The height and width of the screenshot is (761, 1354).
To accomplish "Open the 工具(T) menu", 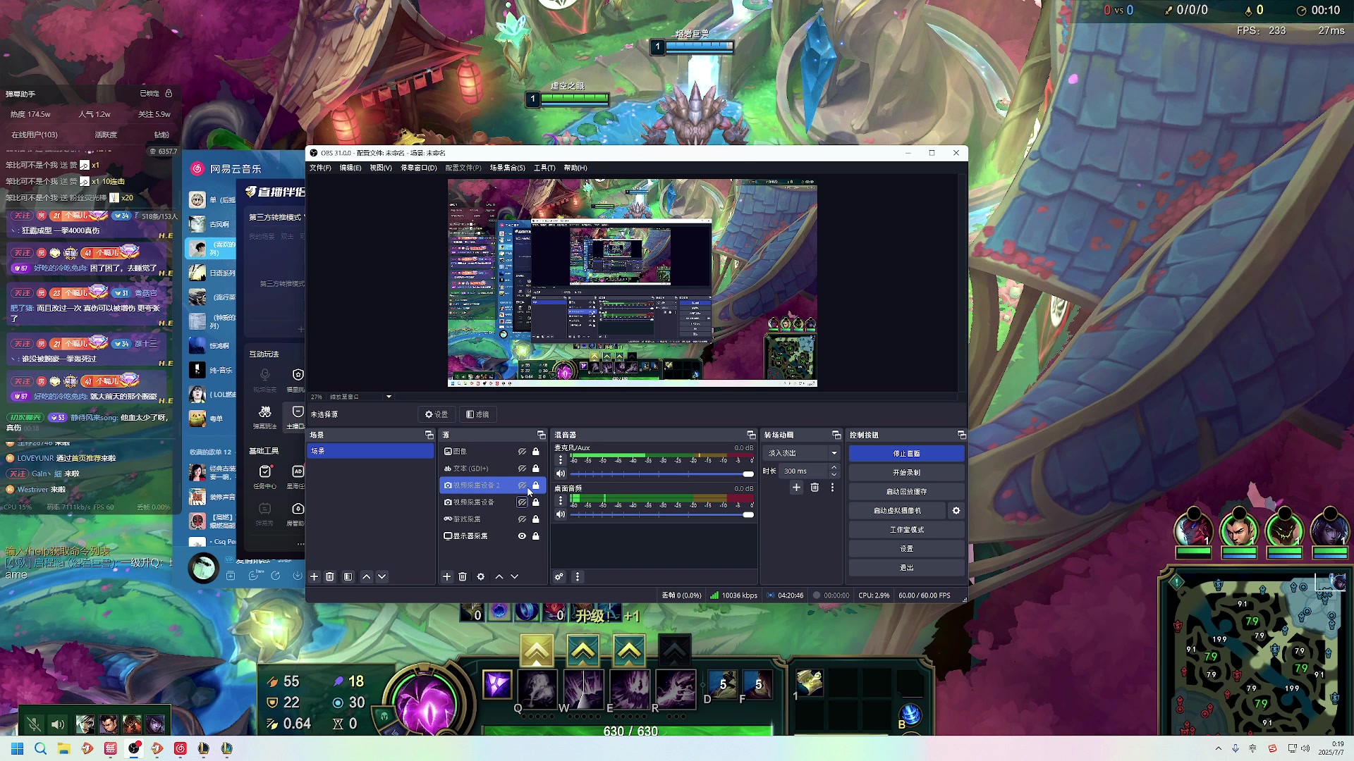I will coord(544,168).
